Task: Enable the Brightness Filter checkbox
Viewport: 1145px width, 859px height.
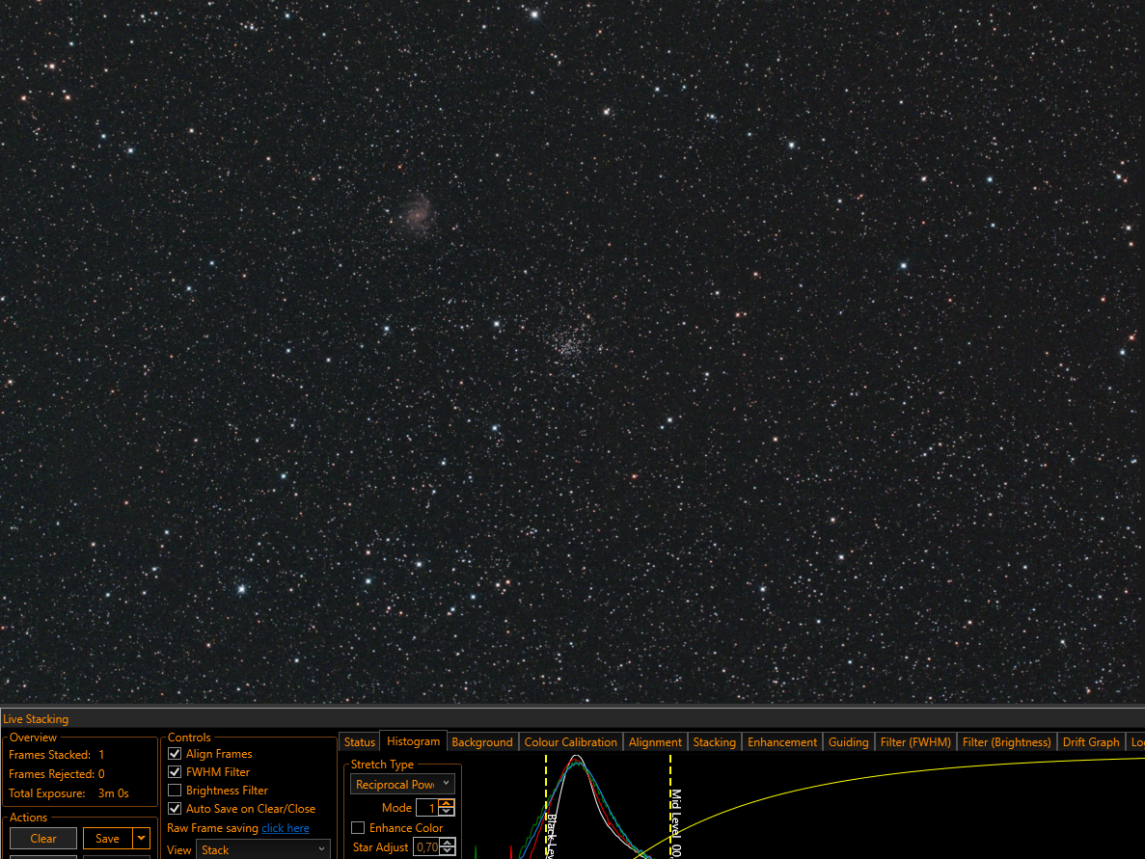Action: 175,790
